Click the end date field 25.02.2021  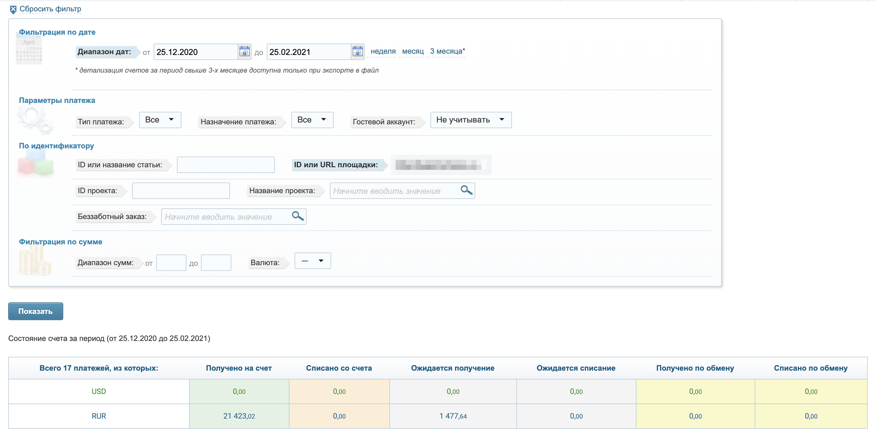click(x=308, y=52)
